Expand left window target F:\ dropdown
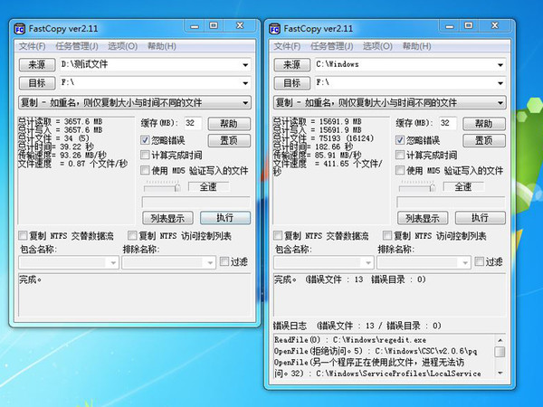543x407 pixels. (245, 83)
